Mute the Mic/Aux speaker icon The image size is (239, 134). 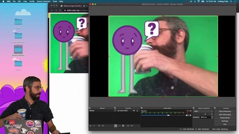(x=187, y=115)
